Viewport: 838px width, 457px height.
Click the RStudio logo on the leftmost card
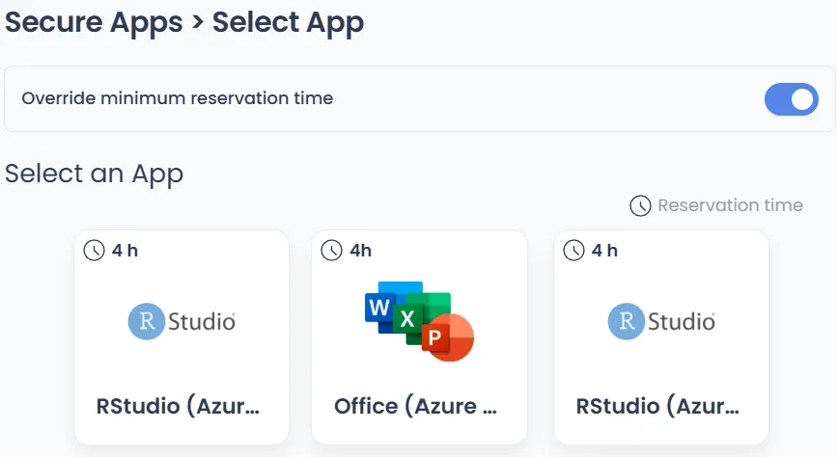pos(182,321)
